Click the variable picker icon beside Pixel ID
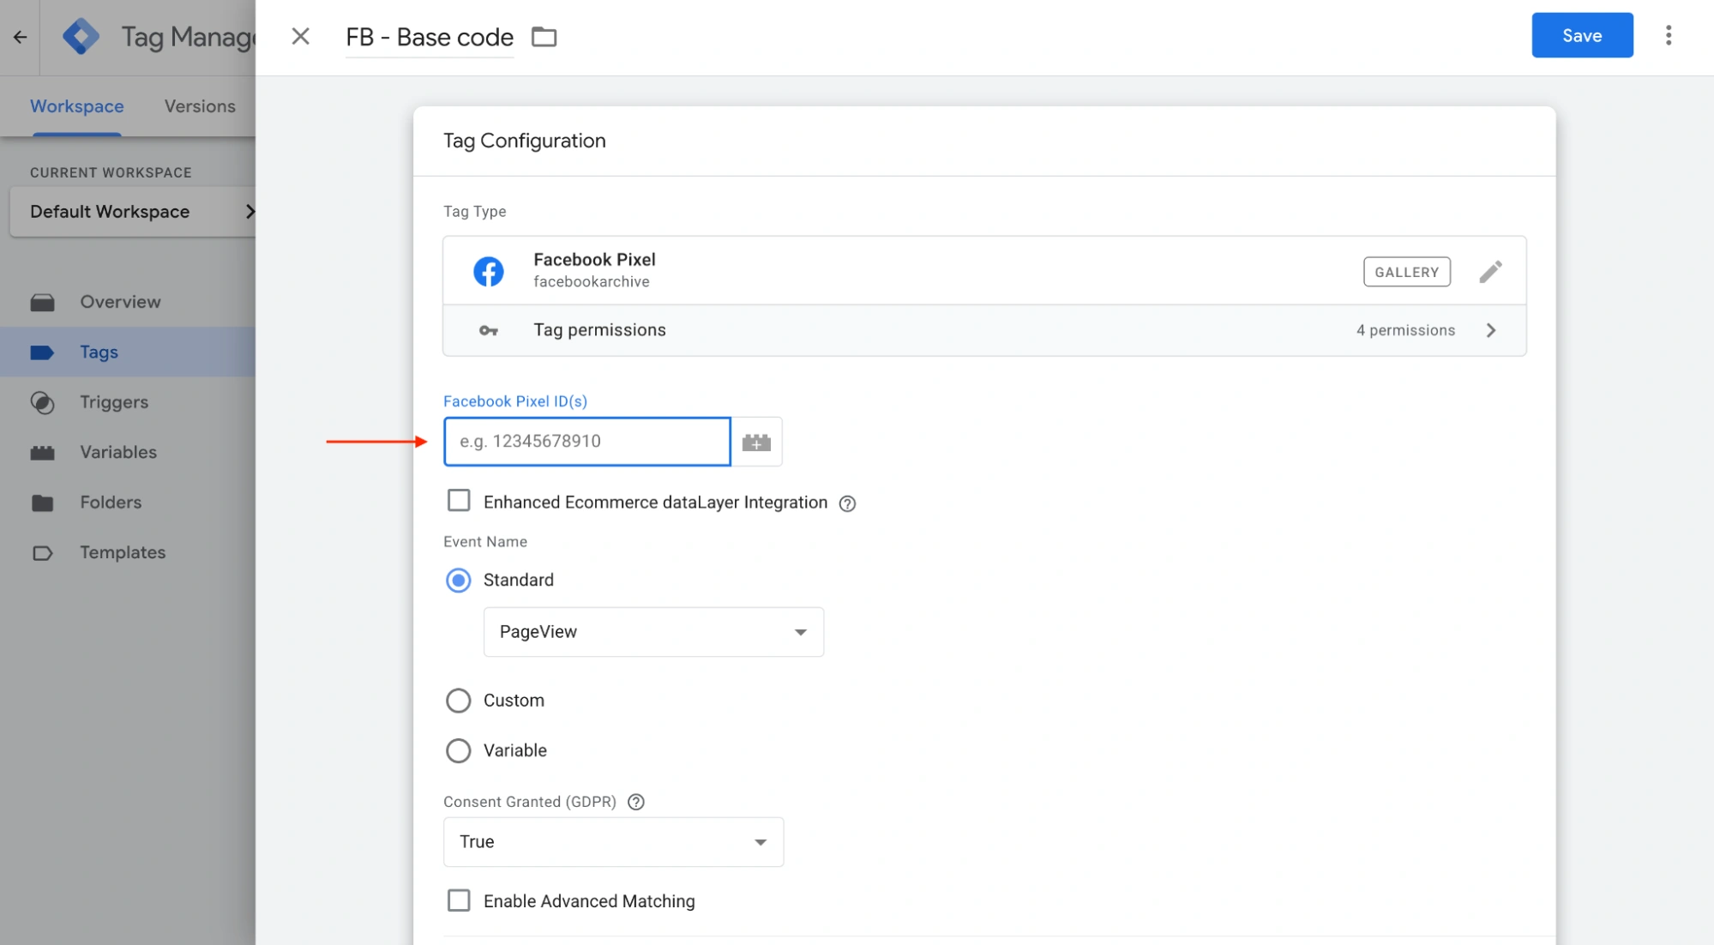Image resolution: width=1714 pixels, height=945 pixels. click(x=756, y=442)
